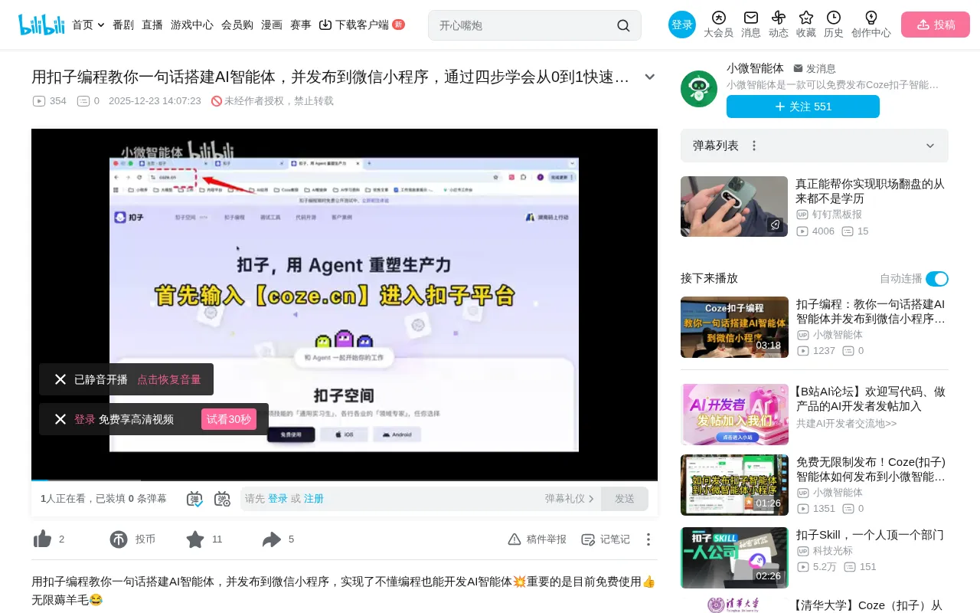The height and width of the screenshot is (613, 980).
Task: Go to the 番剧 nav item
Action: point(123,25)
